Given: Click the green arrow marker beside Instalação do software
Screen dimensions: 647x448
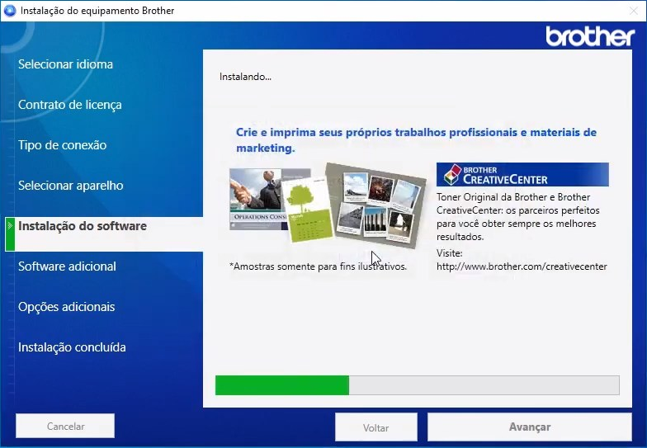Looking at the screenshot, I should pos(10,234).
